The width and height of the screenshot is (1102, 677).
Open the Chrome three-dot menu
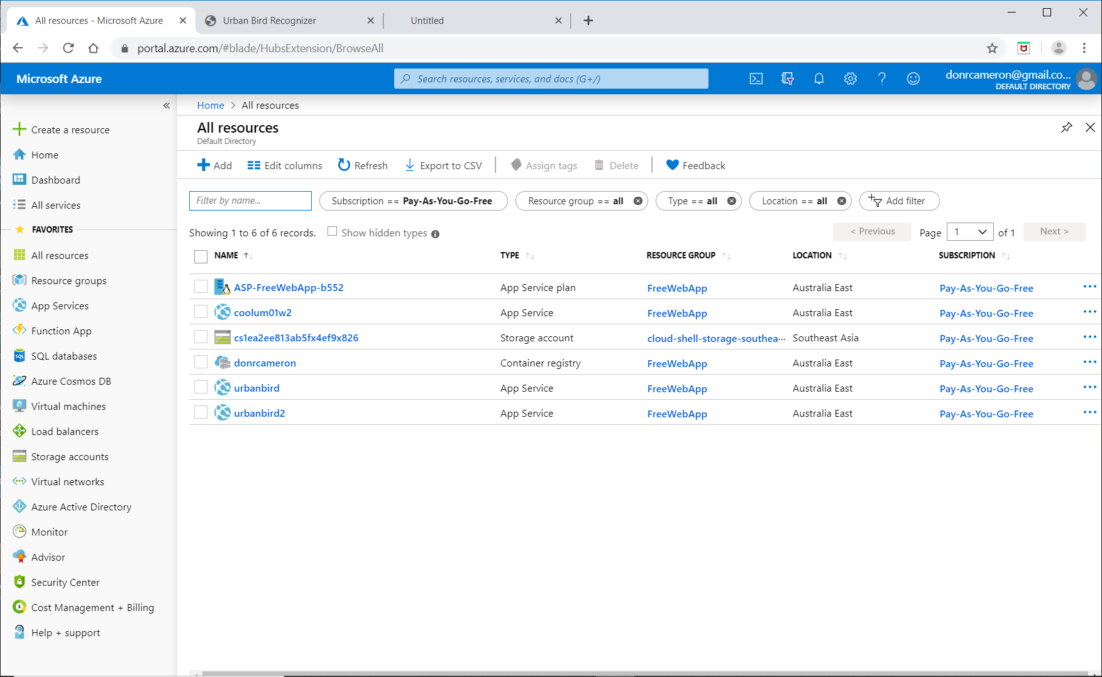coord(1084,48)
